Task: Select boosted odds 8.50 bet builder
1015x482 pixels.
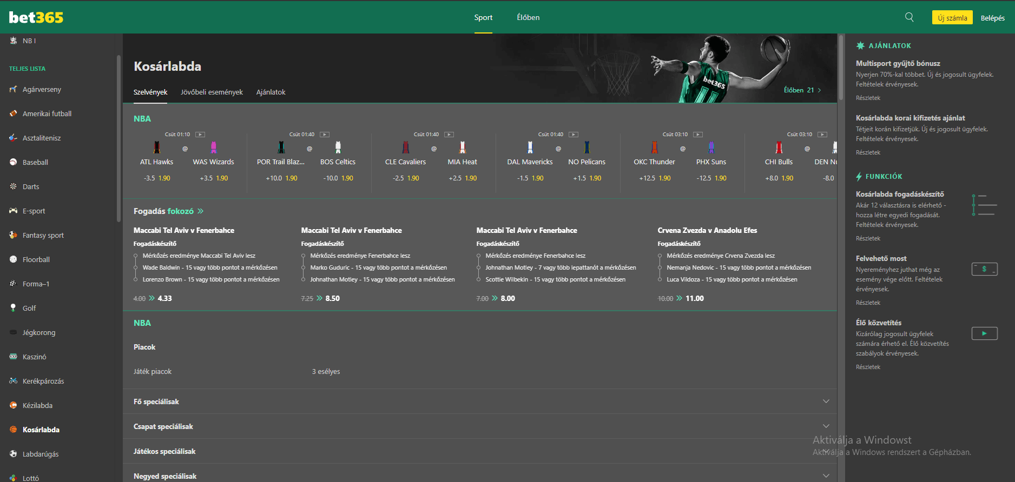Action: pos(332,298)
